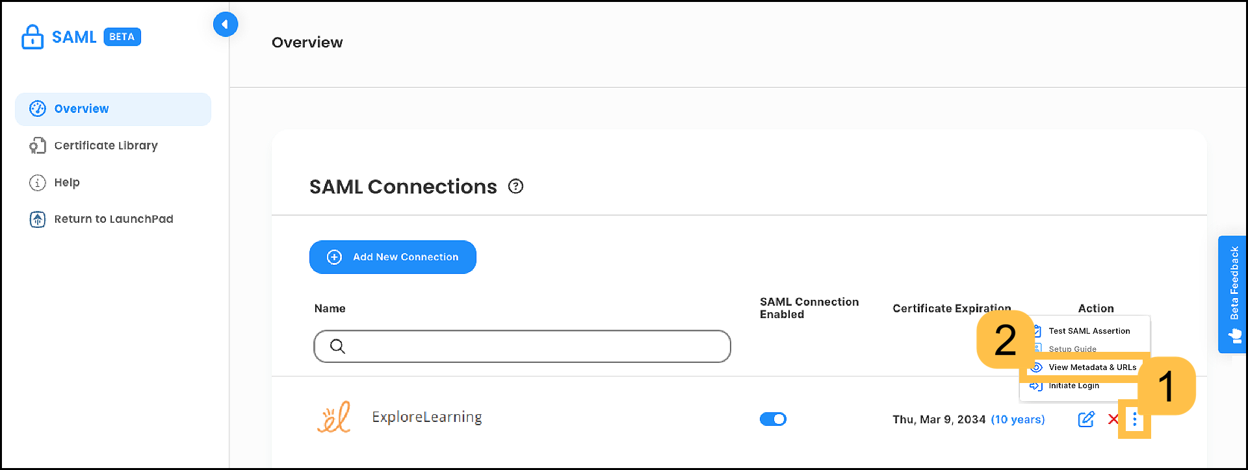This screenshot has width=1248, height=470.
Task: Select Initiate Login from the action menu
Action: [x=1073, y=385]
